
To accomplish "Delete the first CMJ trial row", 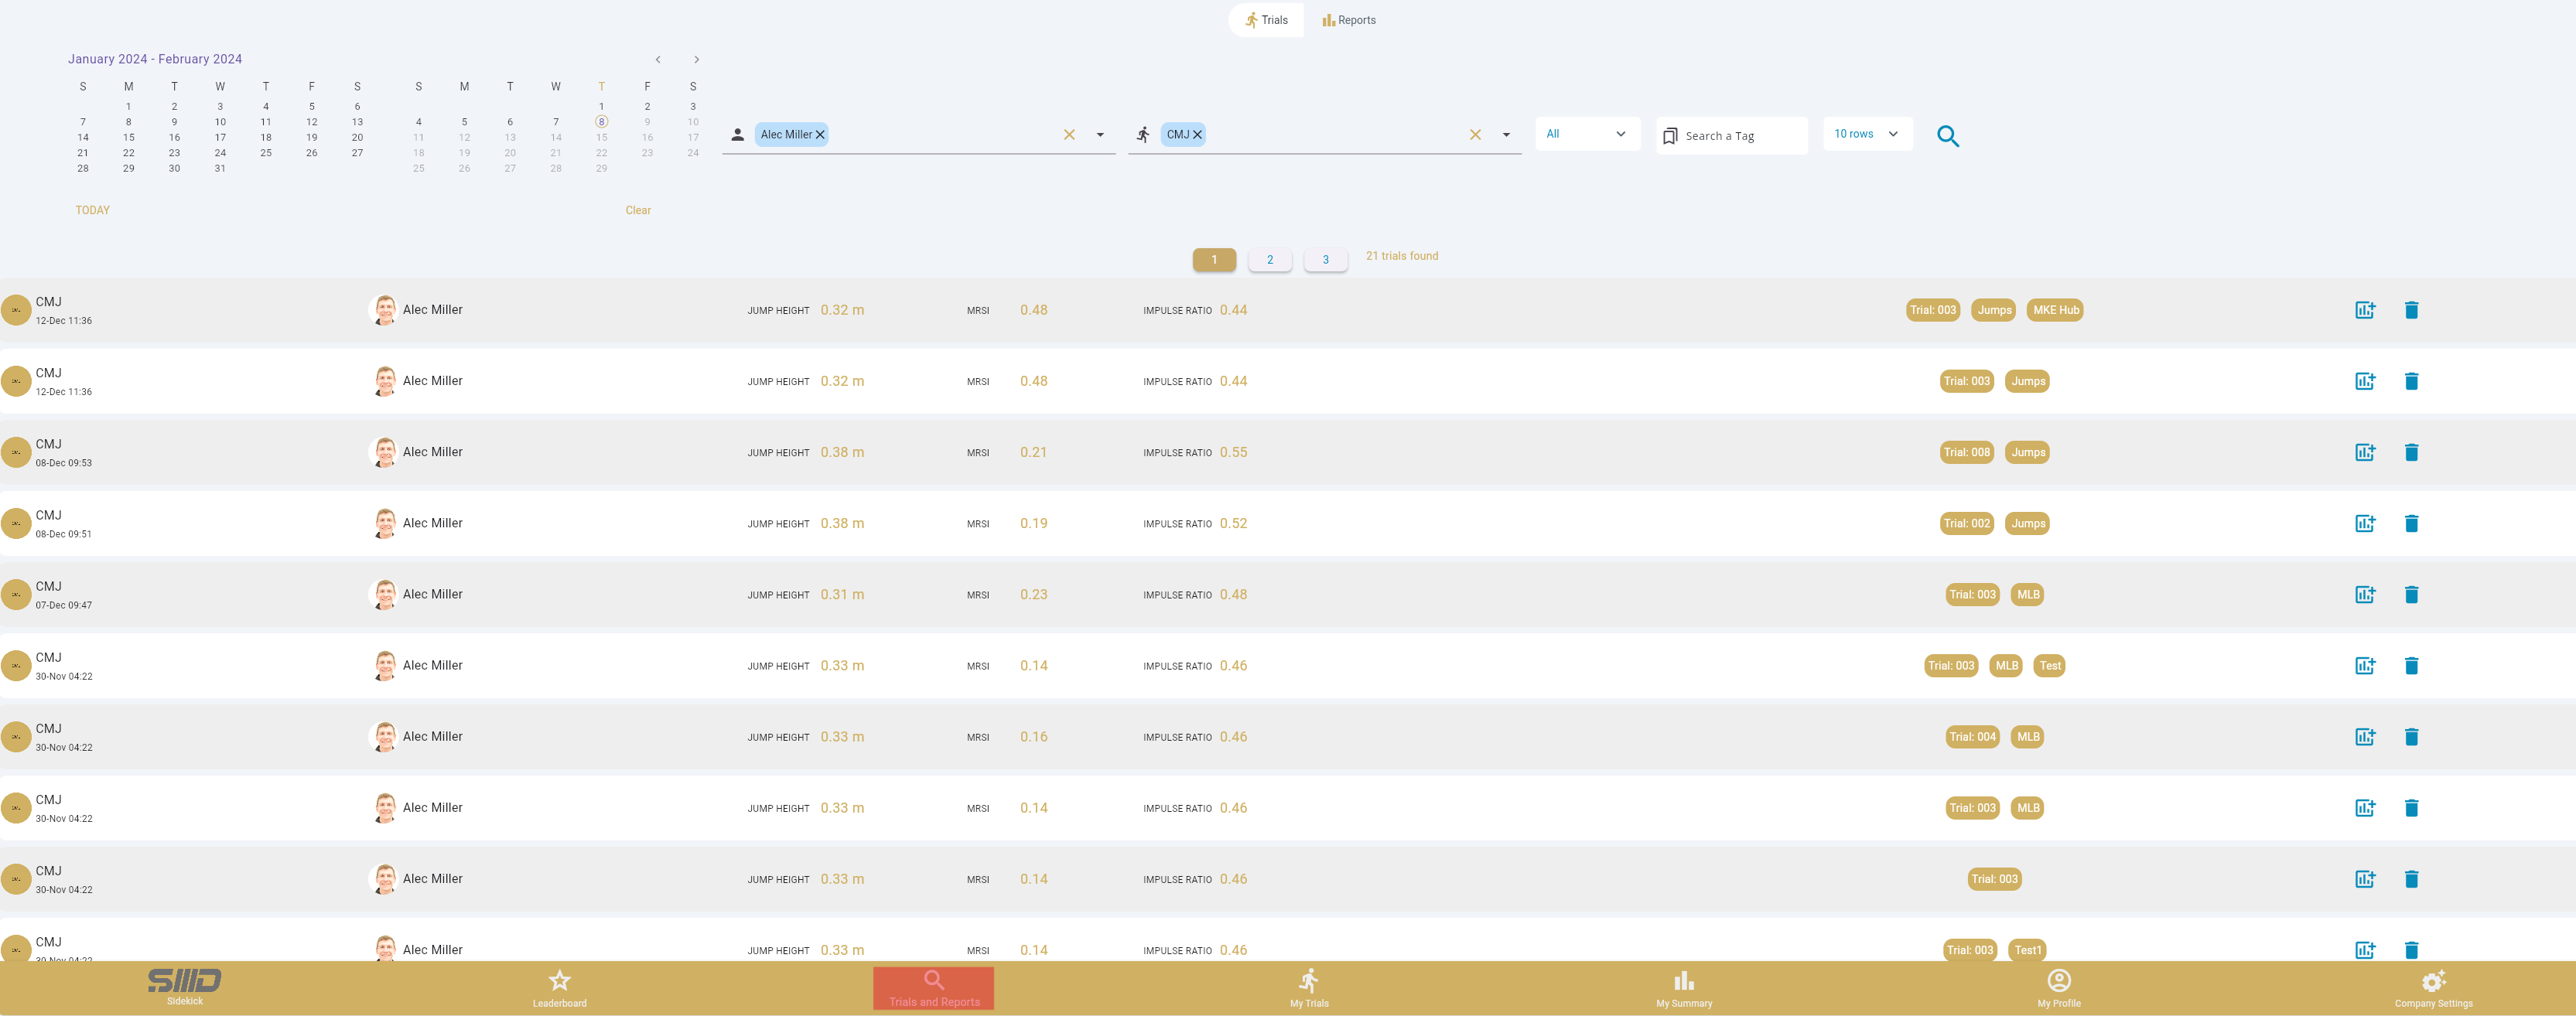I will click(2411, 310).
